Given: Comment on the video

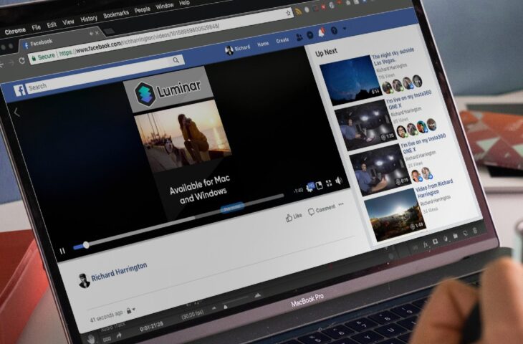Looking at the screenshot, I should (x=322, y=209).
